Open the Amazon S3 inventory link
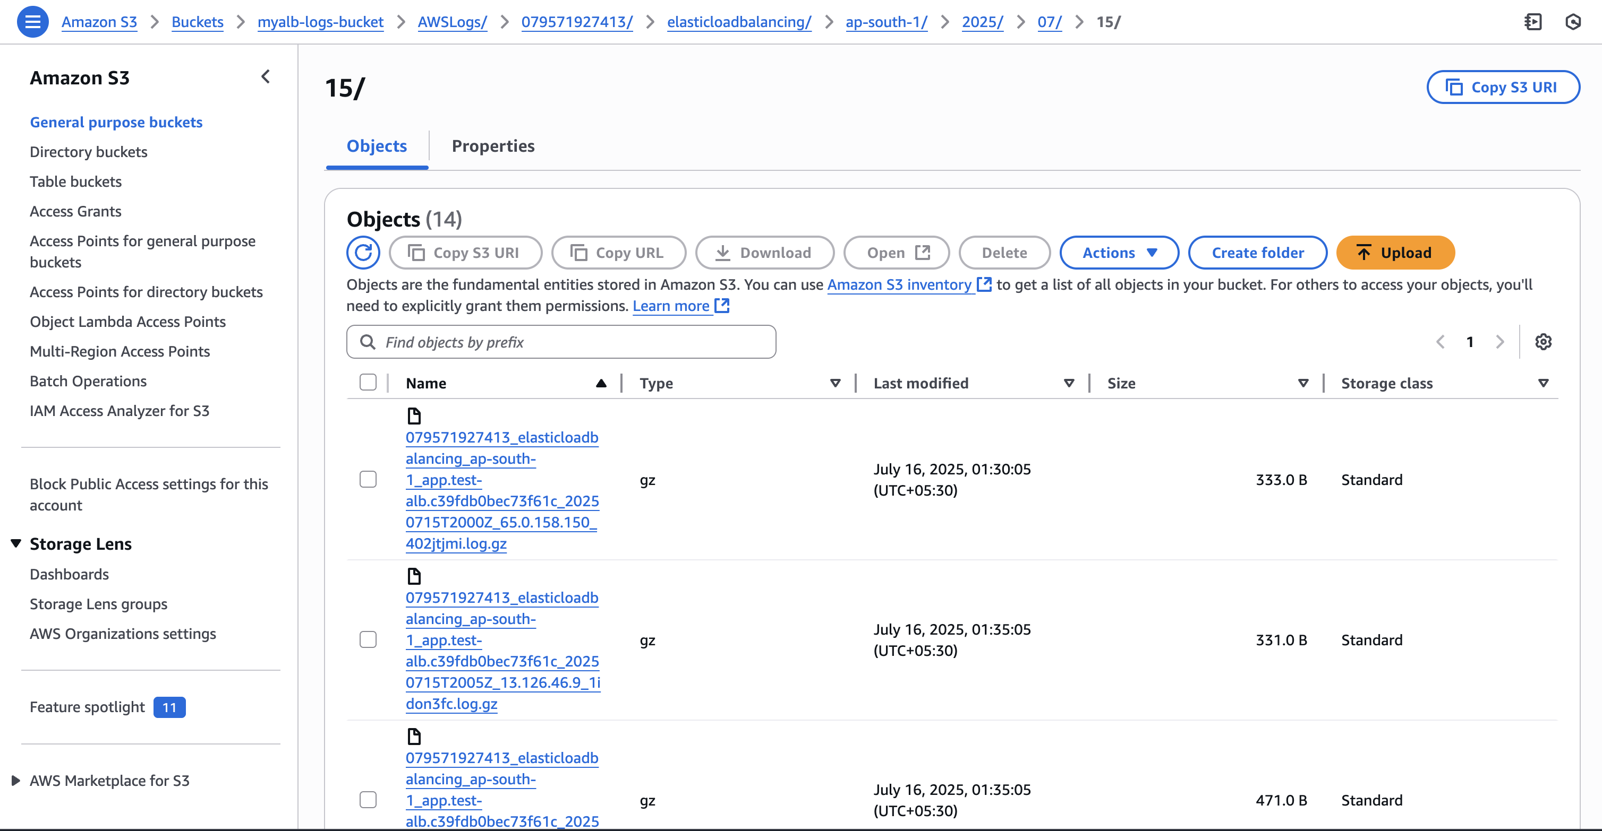Viewport: 1602px width, 831px height. [x=898, y=284]
